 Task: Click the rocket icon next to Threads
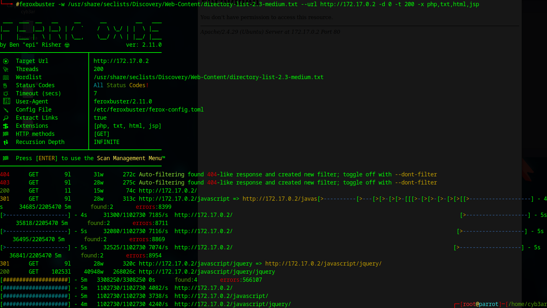(6, 69)
